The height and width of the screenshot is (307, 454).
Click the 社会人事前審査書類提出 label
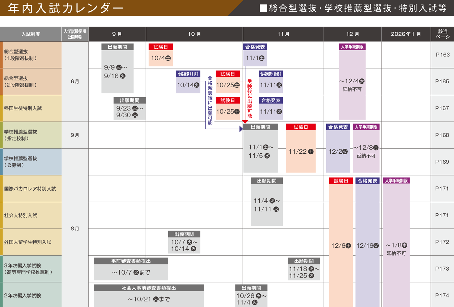[149, 288]
